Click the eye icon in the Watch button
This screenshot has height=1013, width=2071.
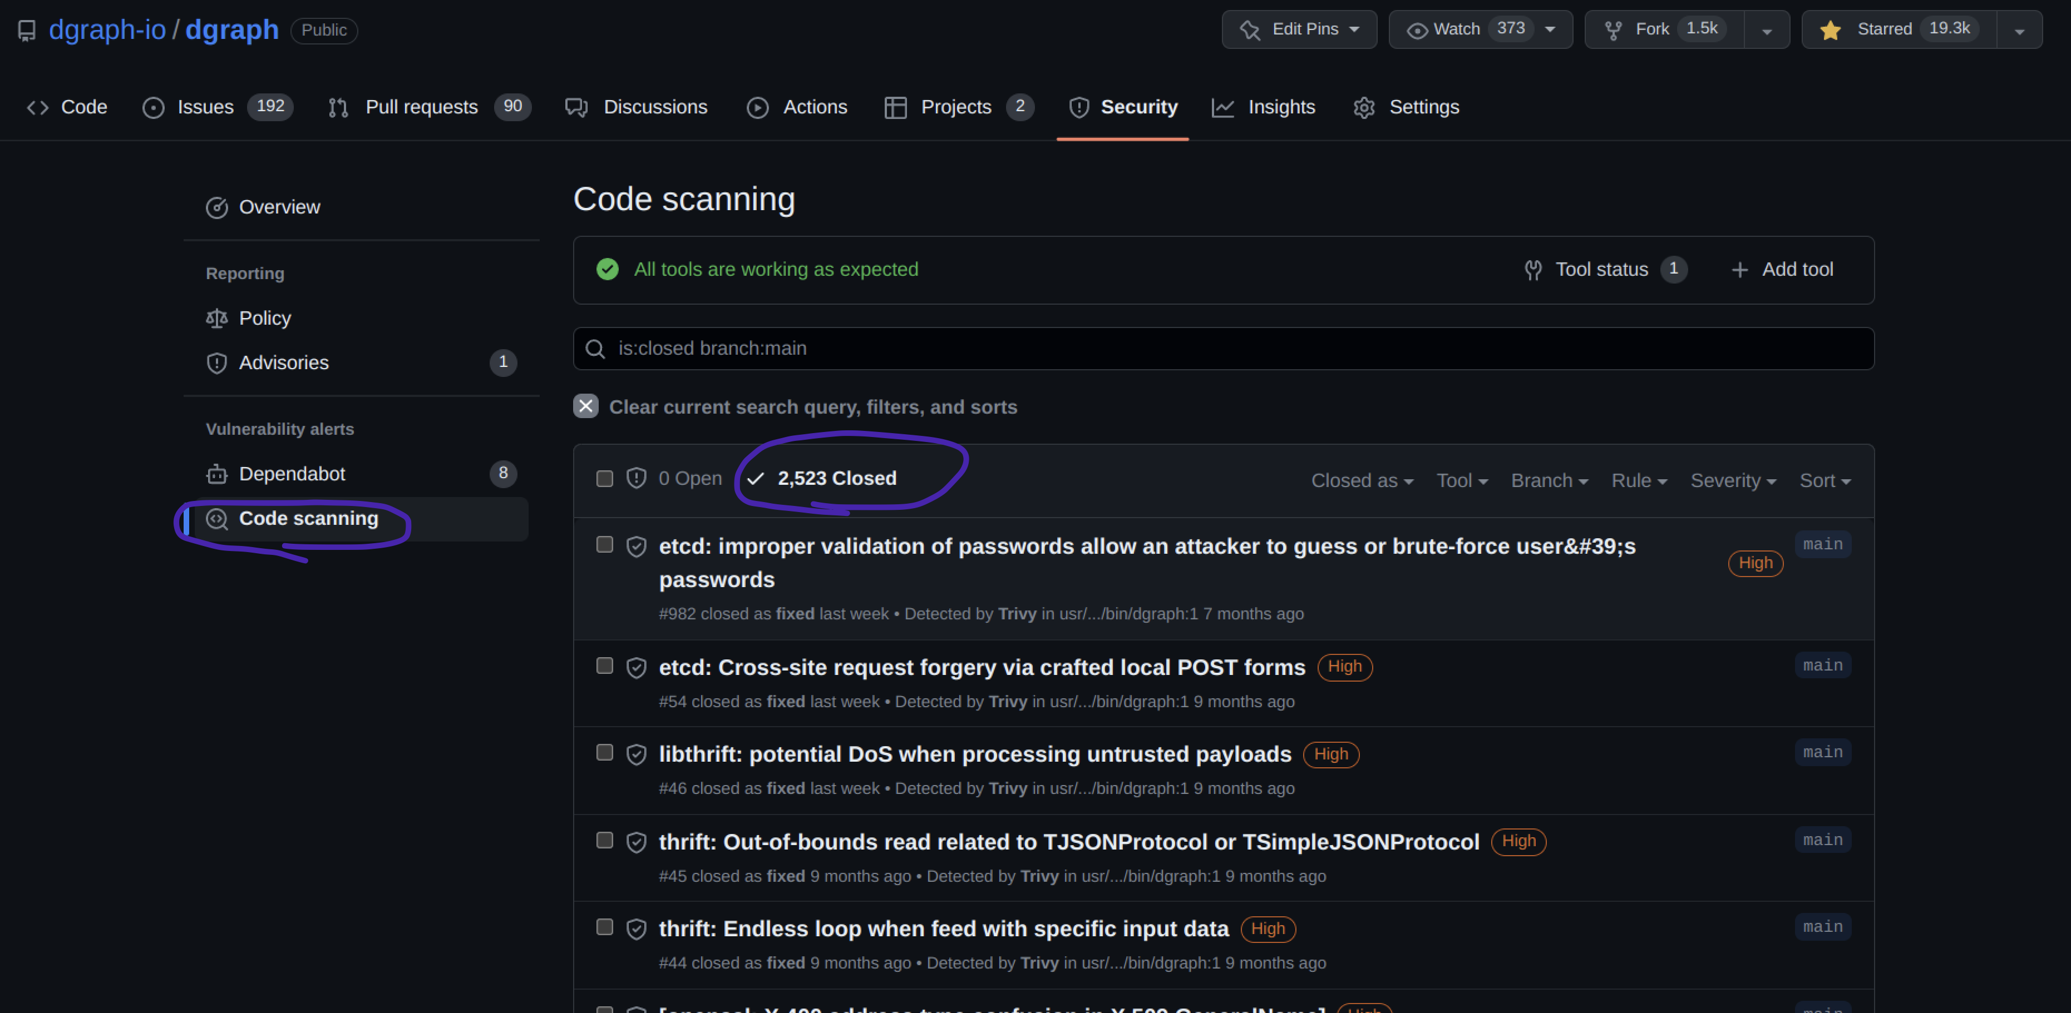pyautogui.click(x=1417, y=31)
